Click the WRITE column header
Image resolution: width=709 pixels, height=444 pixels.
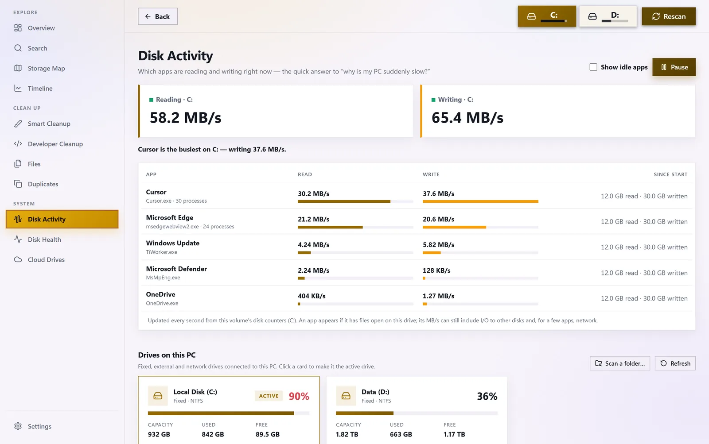point(431,174)
